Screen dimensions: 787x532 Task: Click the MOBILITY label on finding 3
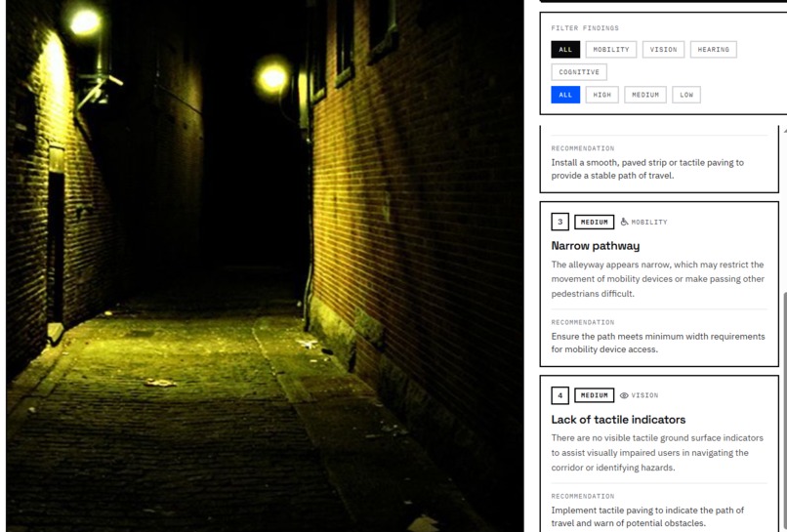(x=649, y=222)
